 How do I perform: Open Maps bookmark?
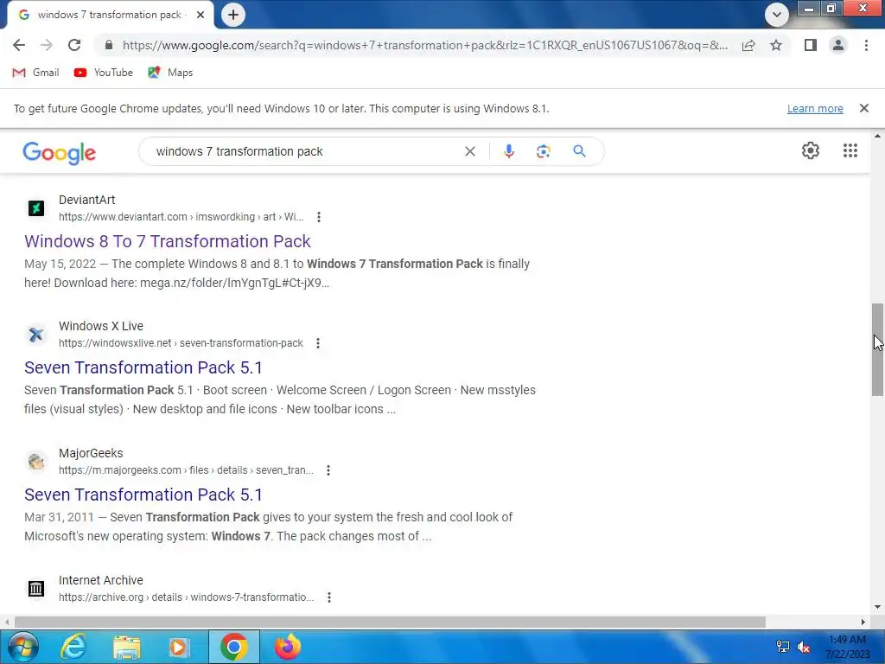click(170, 73)
